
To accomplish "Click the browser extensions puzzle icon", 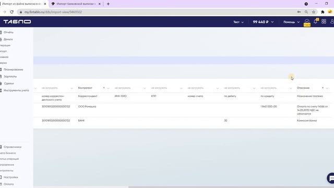I will pos(323,12).
